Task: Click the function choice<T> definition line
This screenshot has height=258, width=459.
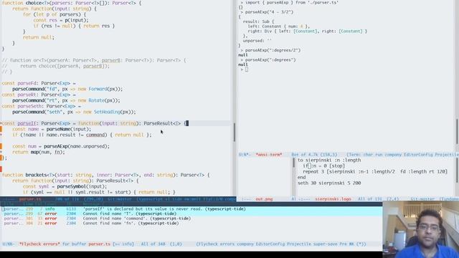Action: 72,3
